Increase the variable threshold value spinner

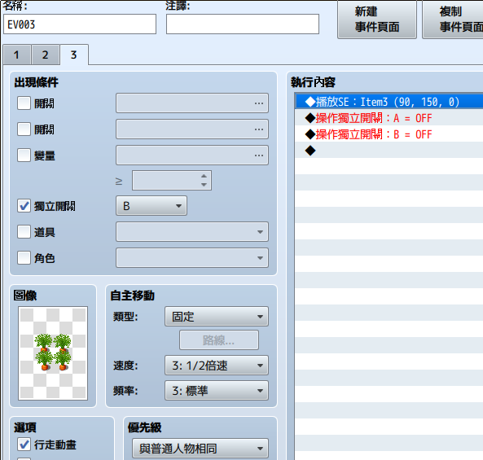pos(204,176)
